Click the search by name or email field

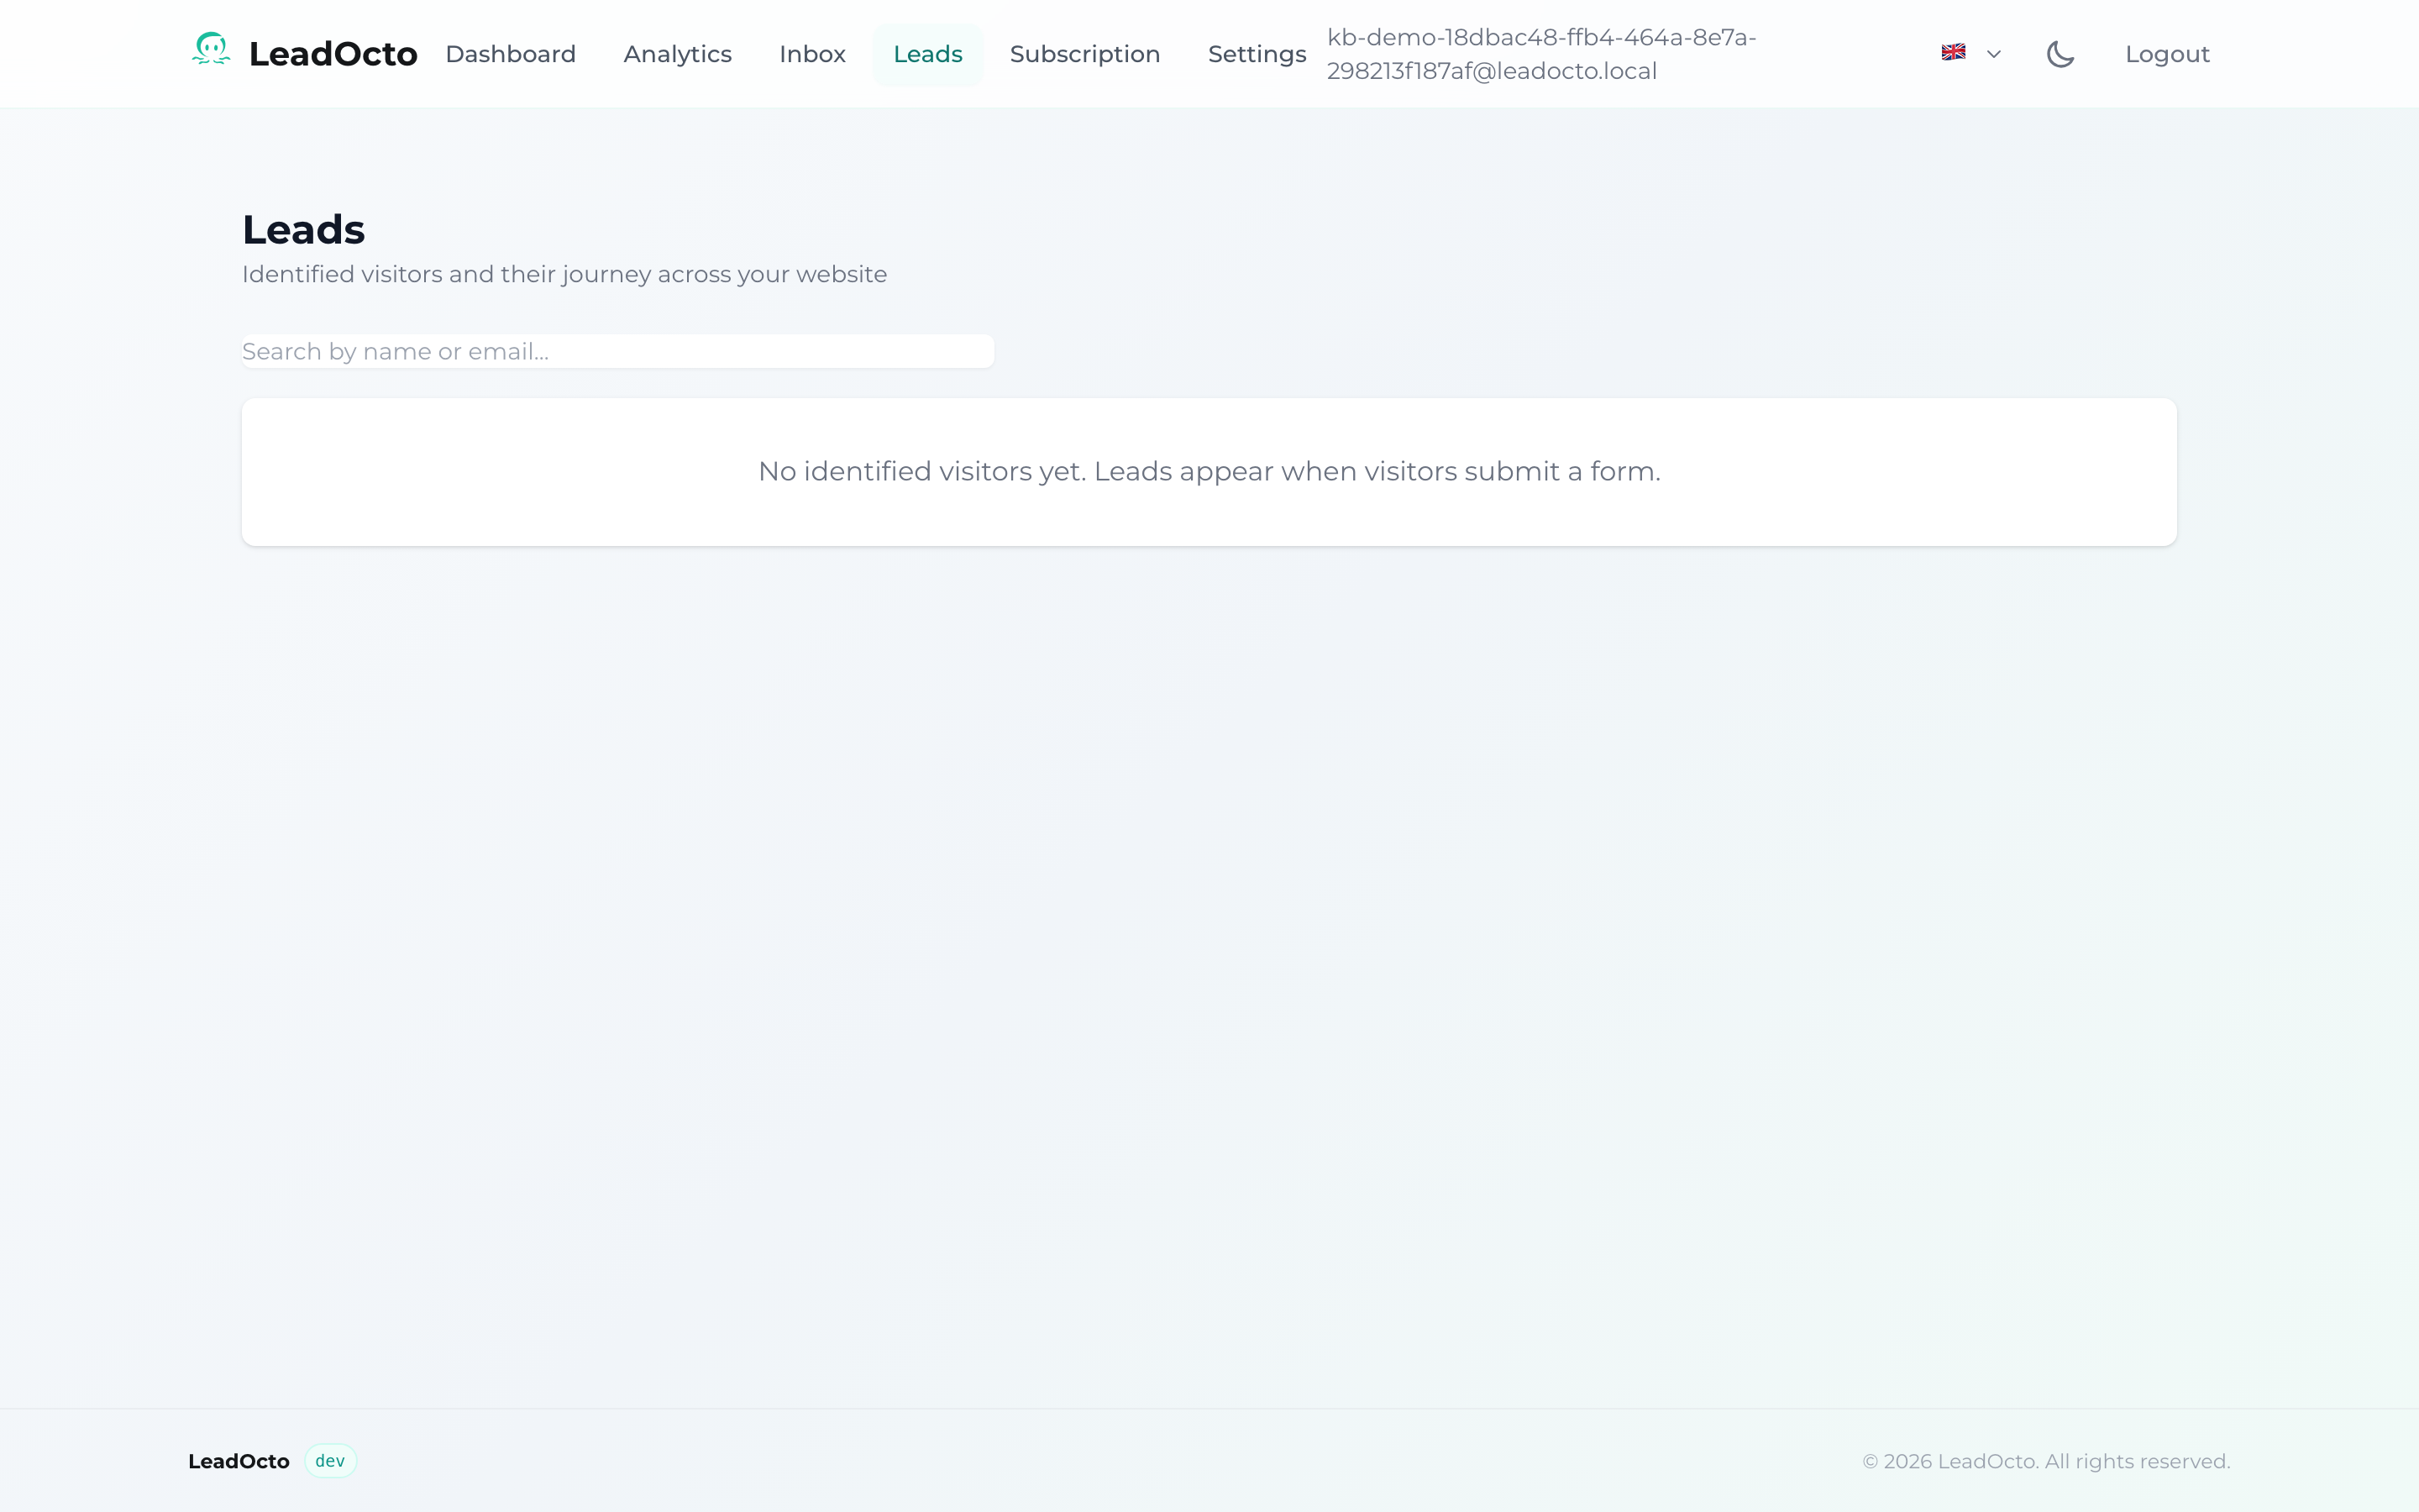[x=616, y=351]
